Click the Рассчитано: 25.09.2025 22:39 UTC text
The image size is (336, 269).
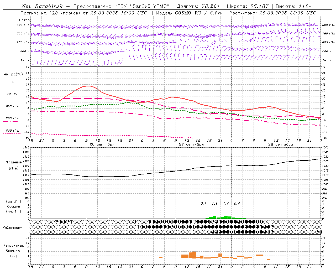[x=272, y=13]
